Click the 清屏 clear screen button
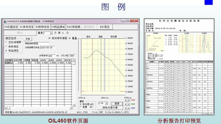Screen dimensions: 221x124 coord(117,104)
